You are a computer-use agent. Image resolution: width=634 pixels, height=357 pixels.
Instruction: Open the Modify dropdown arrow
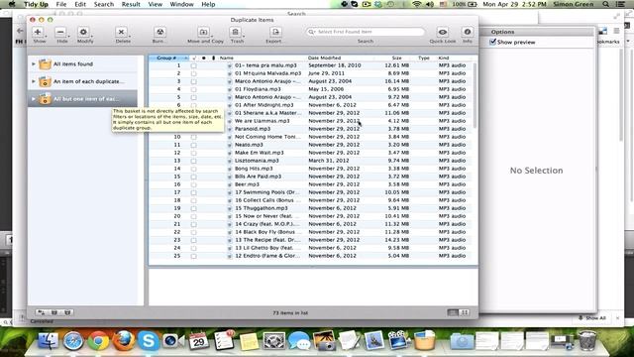92,37
